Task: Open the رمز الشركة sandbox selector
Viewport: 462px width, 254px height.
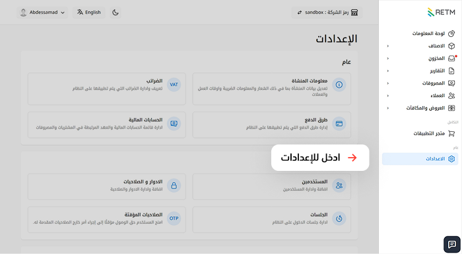Action: (327, 13)
